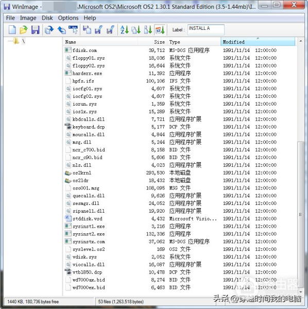Click the os2ldr drive icon
This screenshot has width=308, height=309.
68,180
